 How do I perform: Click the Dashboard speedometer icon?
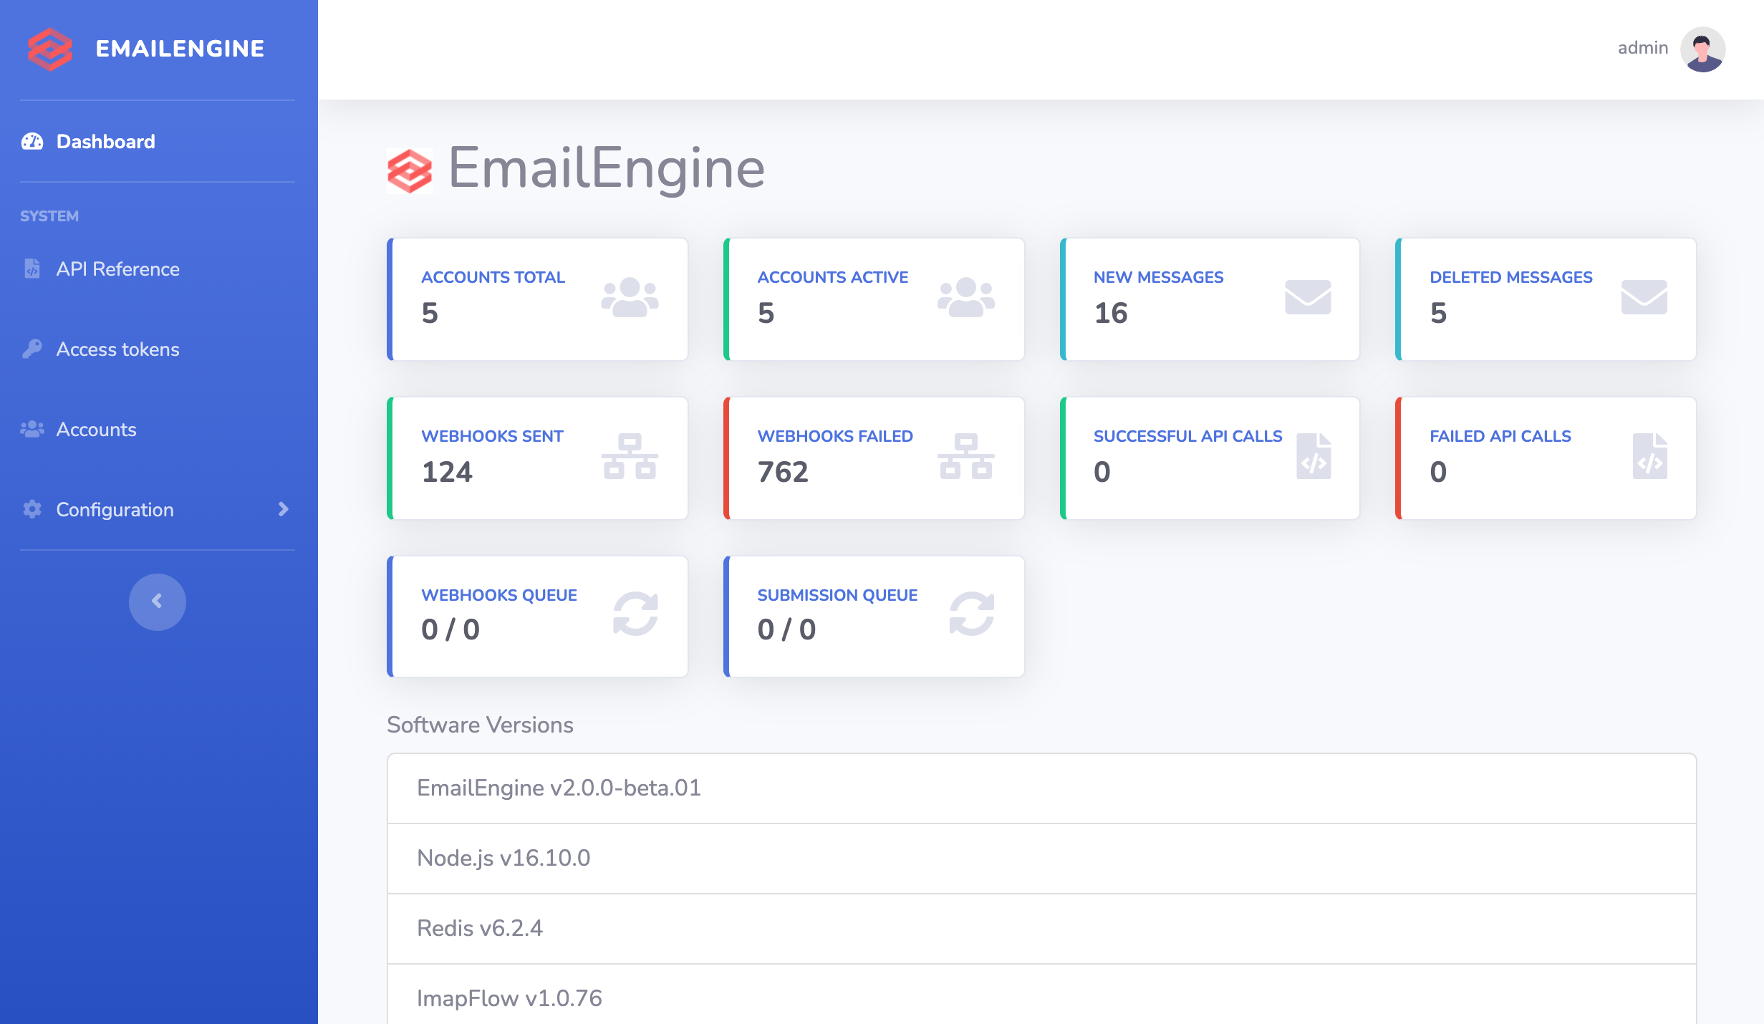coord(32,142)
